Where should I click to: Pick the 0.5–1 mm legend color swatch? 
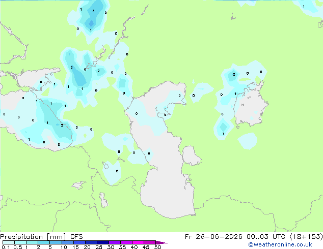click(20, 242)
